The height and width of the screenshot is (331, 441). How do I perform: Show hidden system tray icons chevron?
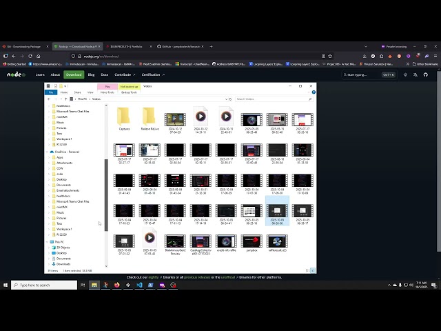pos(389,285)
